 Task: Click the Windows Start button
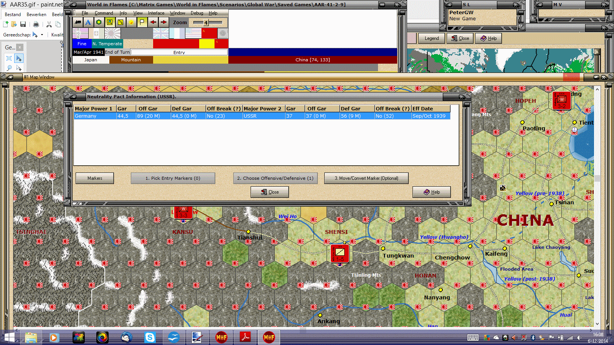(x=9, y=337)
